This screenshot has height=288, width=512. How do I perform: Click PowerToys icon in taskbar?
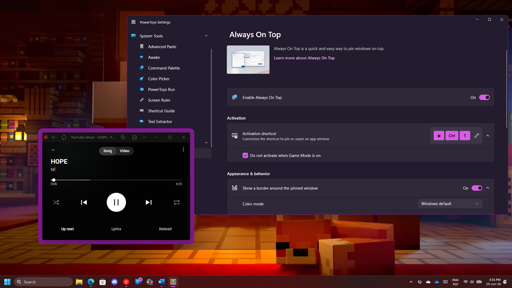click(x=173, y=282)
